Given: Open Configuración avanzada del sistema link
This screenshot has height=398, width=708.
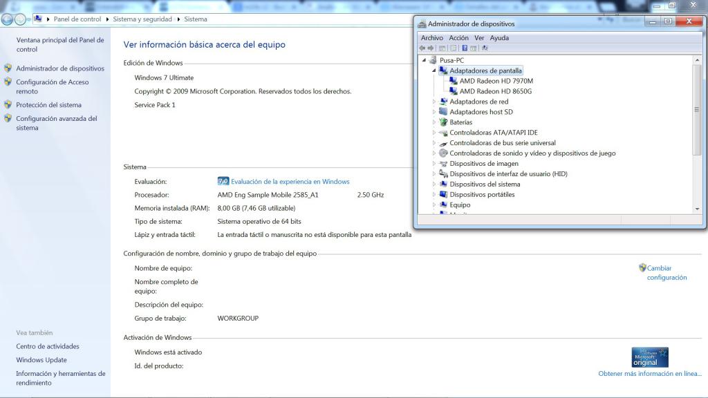Looking at the screenshot, I should (57, 123).
